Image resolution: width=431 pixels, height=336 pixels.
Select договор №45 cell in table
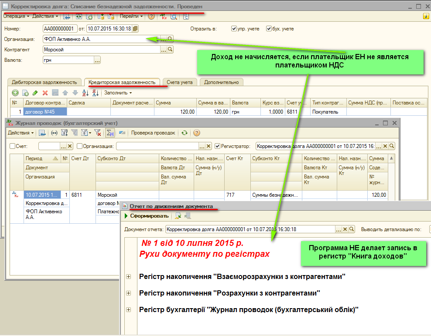[45, 111]
